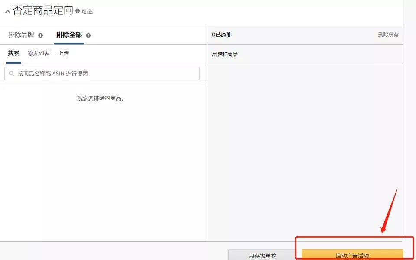Click the 搜索要排除的商品 hint text
Viewport: 416px width, 260px height.
101,98
